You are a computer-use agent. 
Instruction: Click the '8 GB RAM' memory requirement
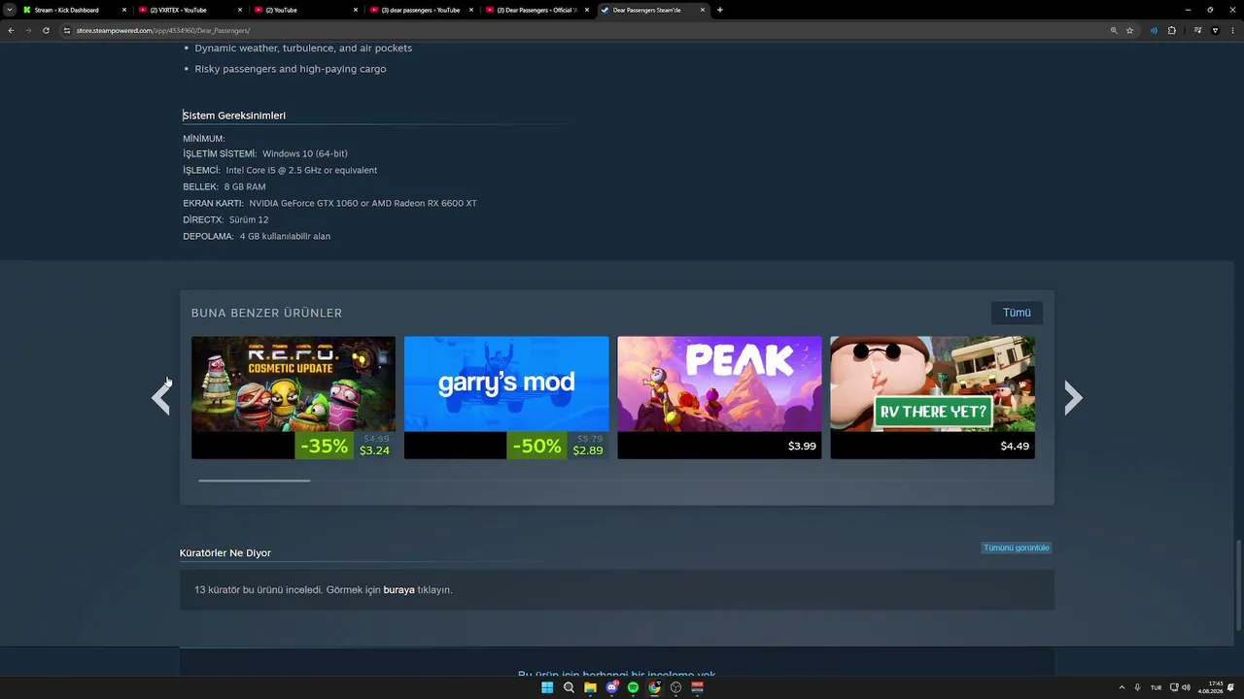click(245, 186)
